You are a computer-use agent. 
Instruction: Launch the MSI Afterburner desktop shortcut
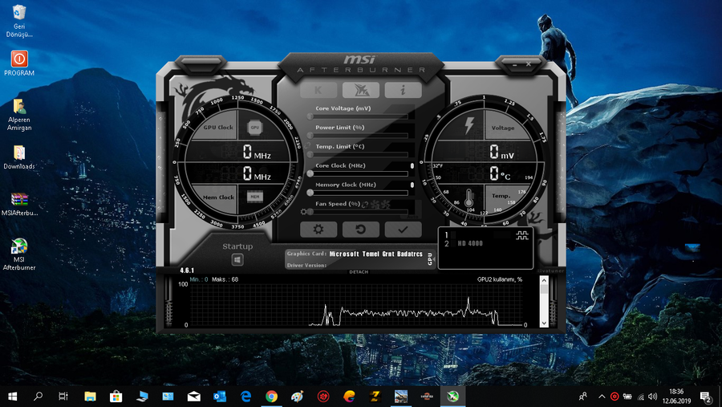[x=19, y=254]
